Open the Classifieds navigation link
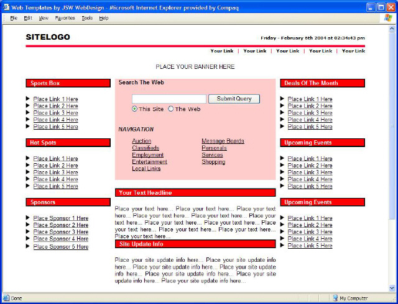The width and height of the screenshot is (398, 304). point(146,148)
